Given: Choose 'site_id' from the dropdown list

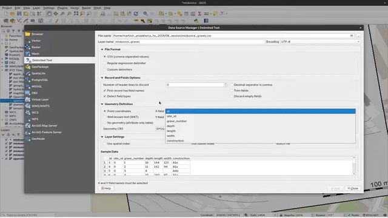Looking at the screenshot, I should [260, 116].
